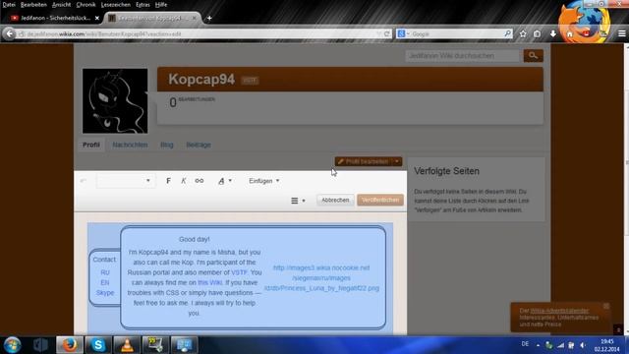Go back with the browser back arrow
The image size is (629, 354).
[9, 34]
